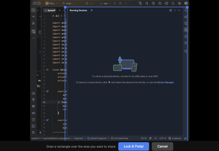Open Running Devices panel in new window
This screenshot has width=219, height=151.
(x=171, y=10)
